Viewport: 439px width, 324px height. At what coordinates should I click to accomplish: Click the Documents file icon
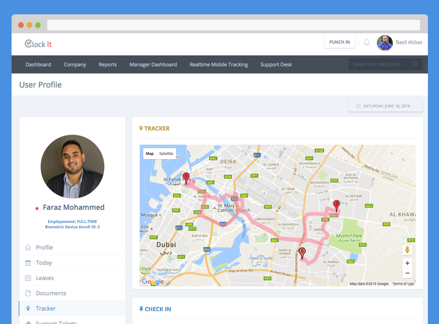(28, 293)
